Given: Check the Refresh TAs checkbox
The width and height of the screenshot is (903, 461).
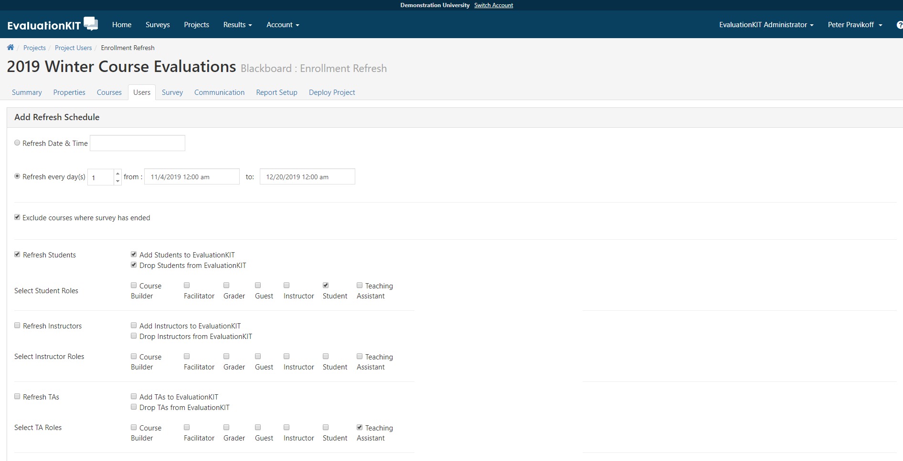Looking at the screenshot, I should point(18,397).
